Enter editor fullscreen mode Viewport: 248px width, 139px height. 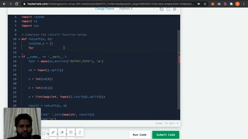168,9
